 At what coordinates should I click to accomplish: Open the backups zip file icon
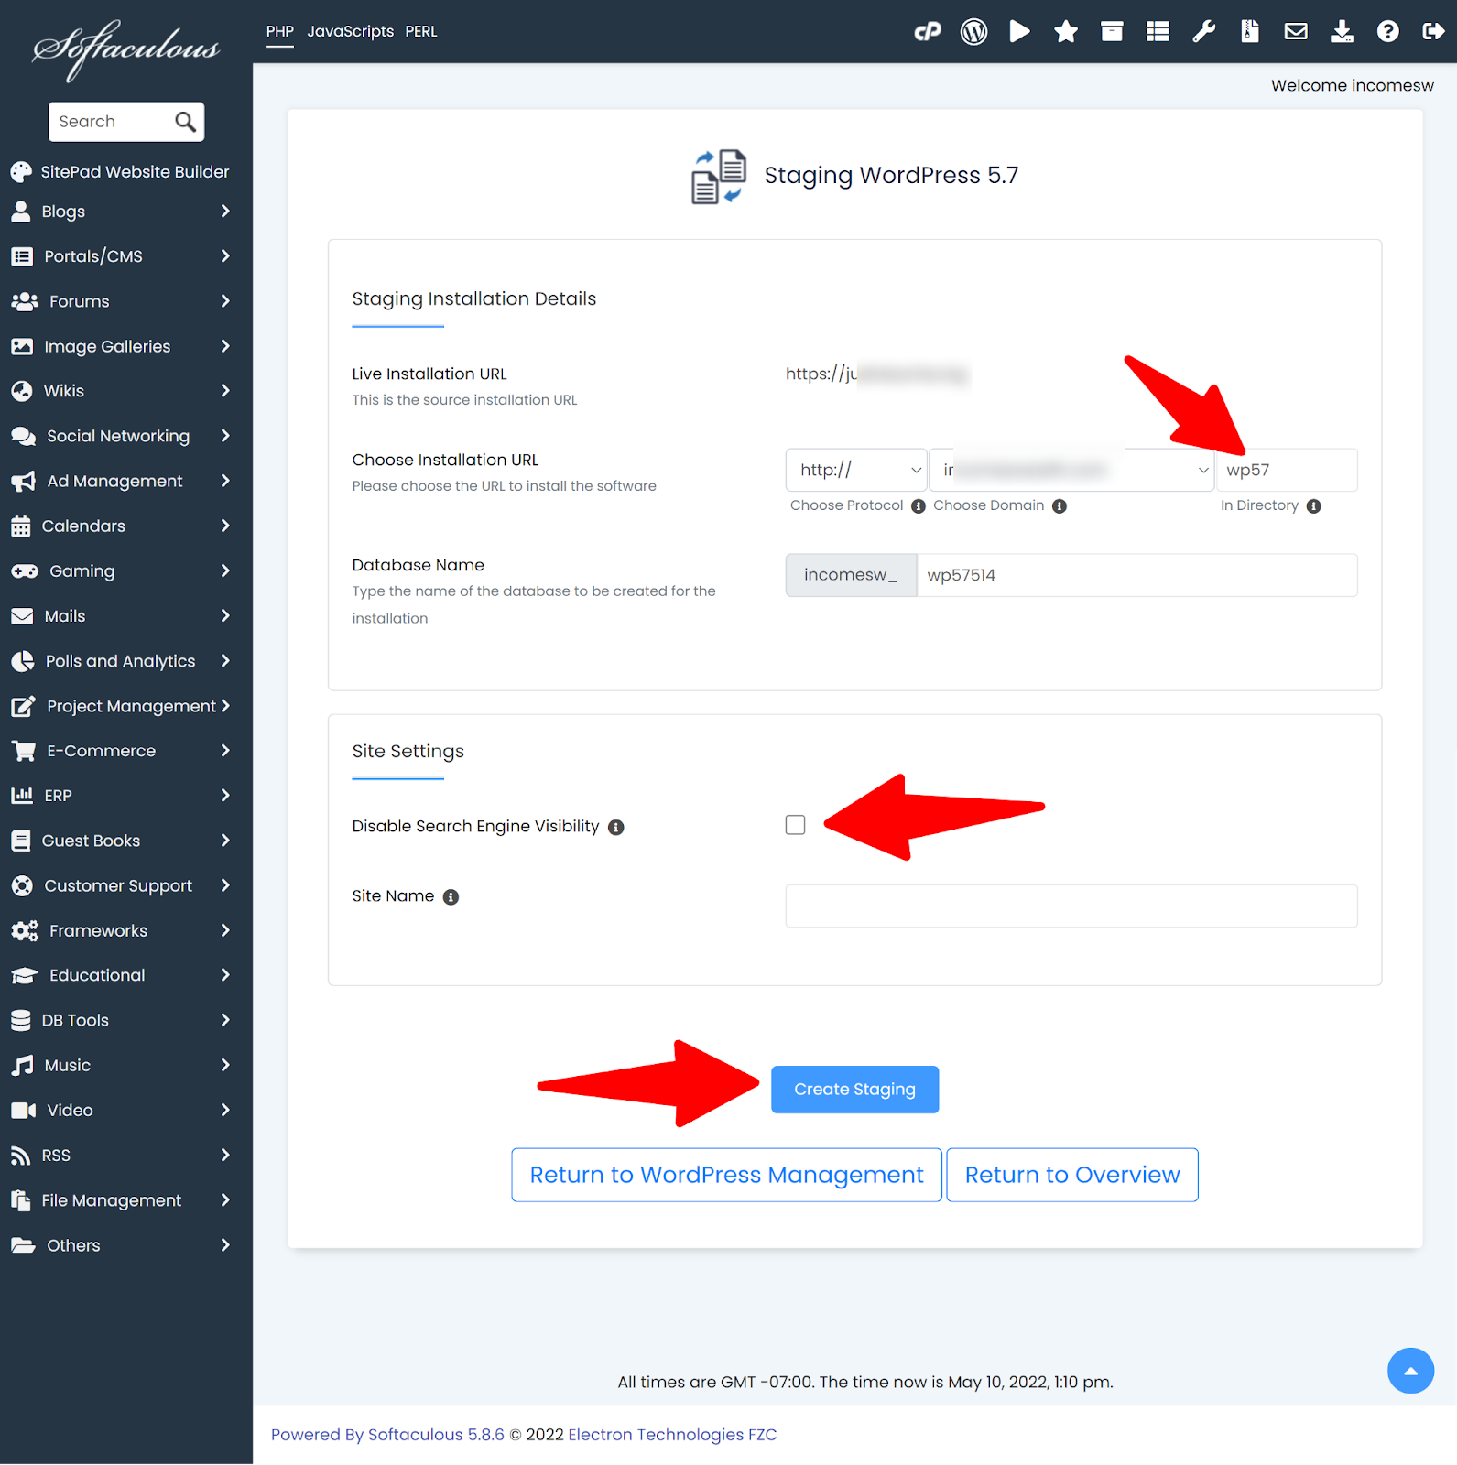pyautogui.click(x=1250, y=32)
